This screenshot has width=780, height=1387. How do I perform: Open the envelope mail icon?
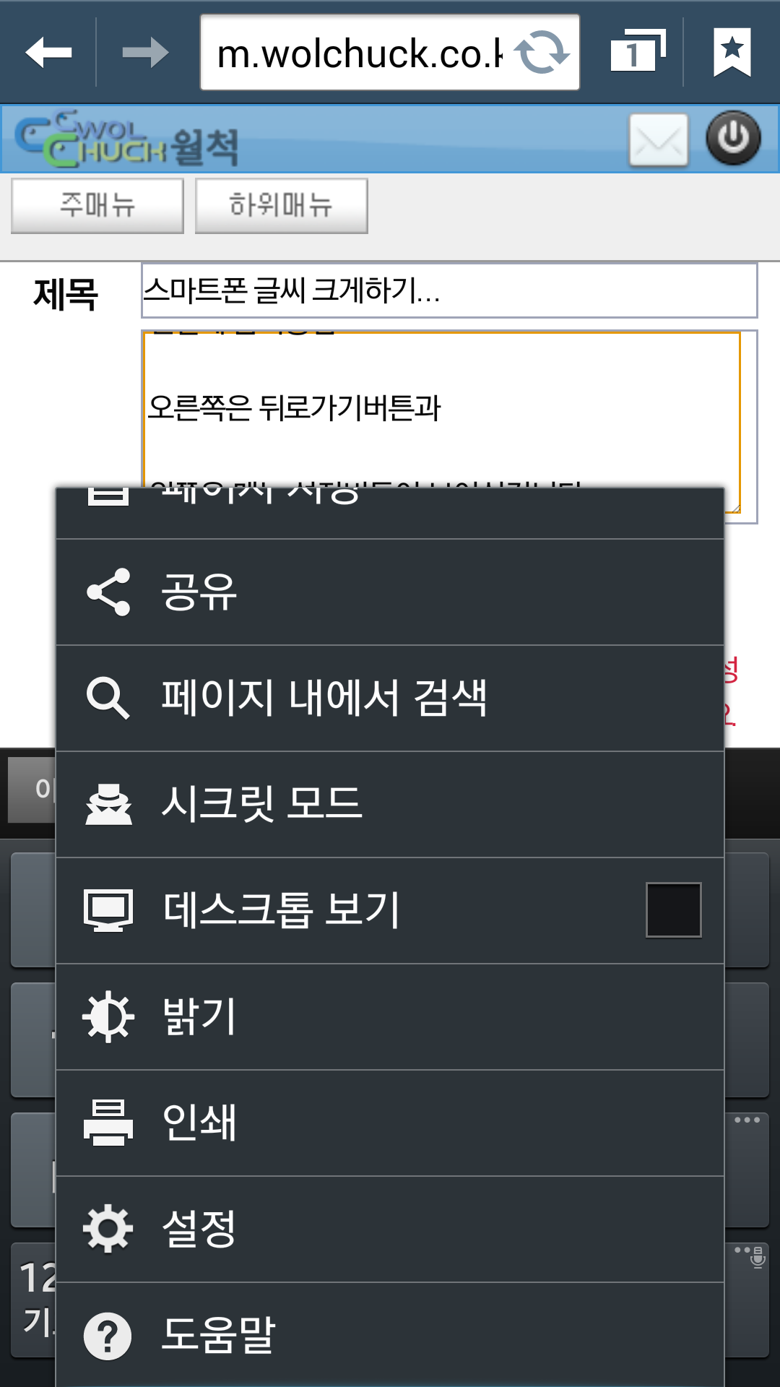(659, 139)
